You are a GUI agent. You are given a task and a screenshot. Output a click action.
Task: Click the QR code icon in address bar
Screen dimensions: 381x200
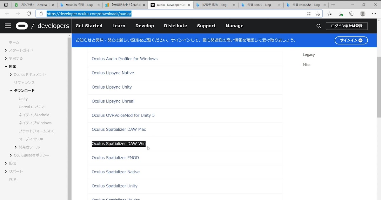coord(308,14)
